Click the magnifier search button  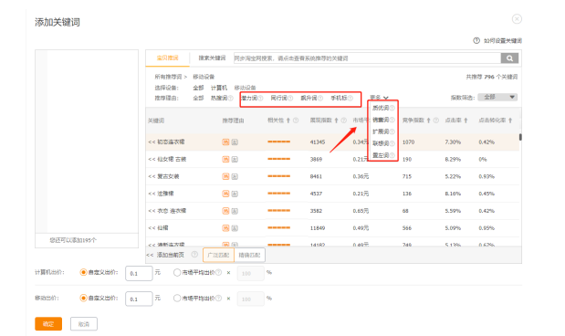(x=509, y=58)
